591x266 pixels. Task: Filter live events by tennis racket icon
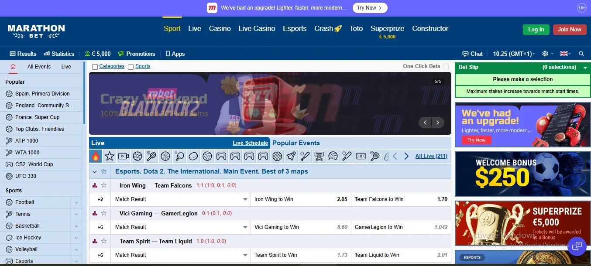click(151, 156)
